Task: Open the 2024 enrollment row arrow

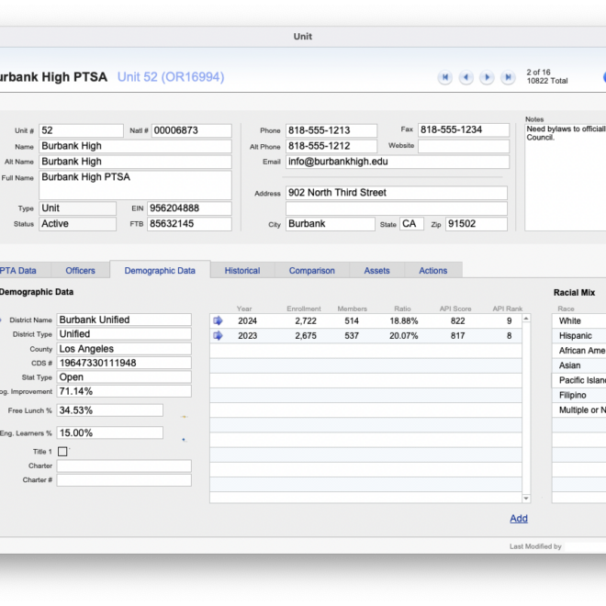Action: click(219, 320)
